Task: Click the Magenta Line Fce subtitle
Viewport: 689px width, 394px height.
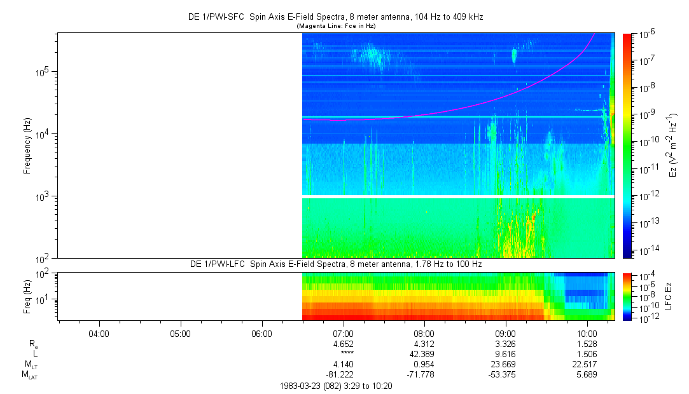Action: [x=335, y=25]
